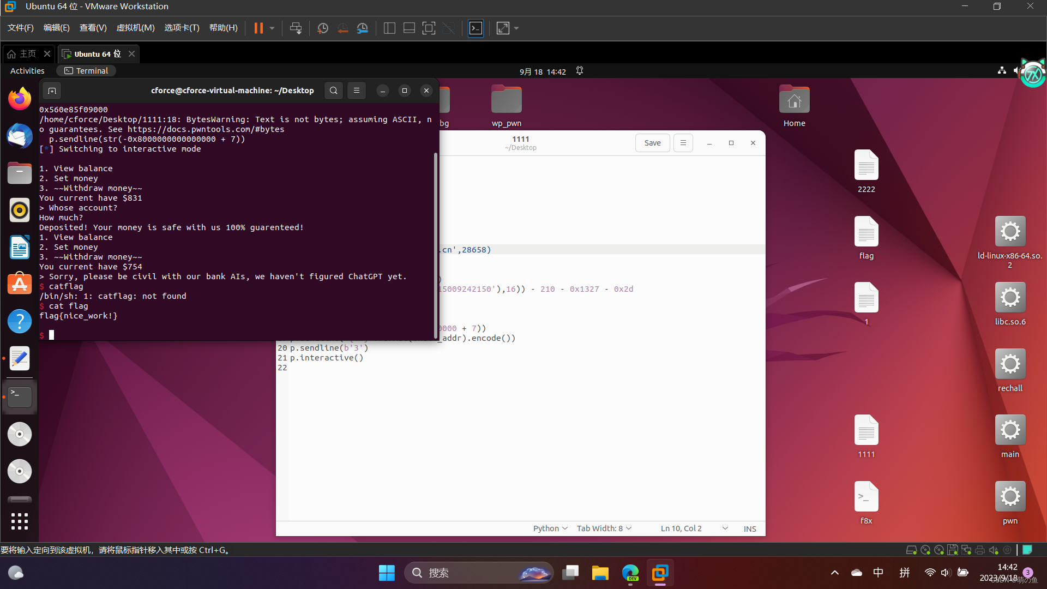Open File Explorer from Windows taskbar
The height and width of the screenshot is (589, 1047).
pyautogui.click(x=600, y=573)
